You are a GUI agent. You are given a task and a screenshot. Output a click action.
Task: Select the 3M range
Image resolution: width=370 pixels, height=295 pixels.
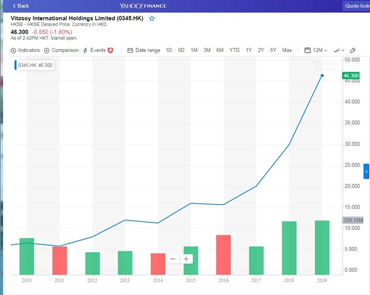[207, 50]
